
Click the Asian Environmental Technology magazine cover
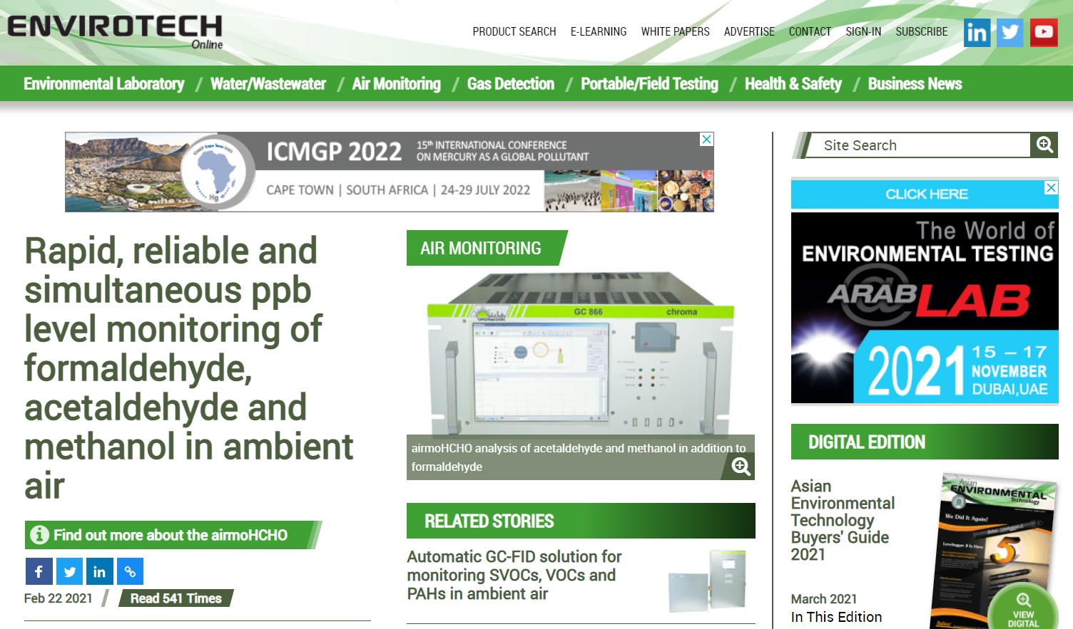995,550
